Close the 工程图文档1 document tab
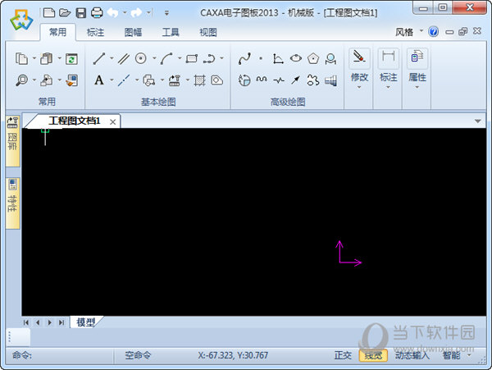Image resolution: width=492 pixels, height=370 pixels. [112, 121]
